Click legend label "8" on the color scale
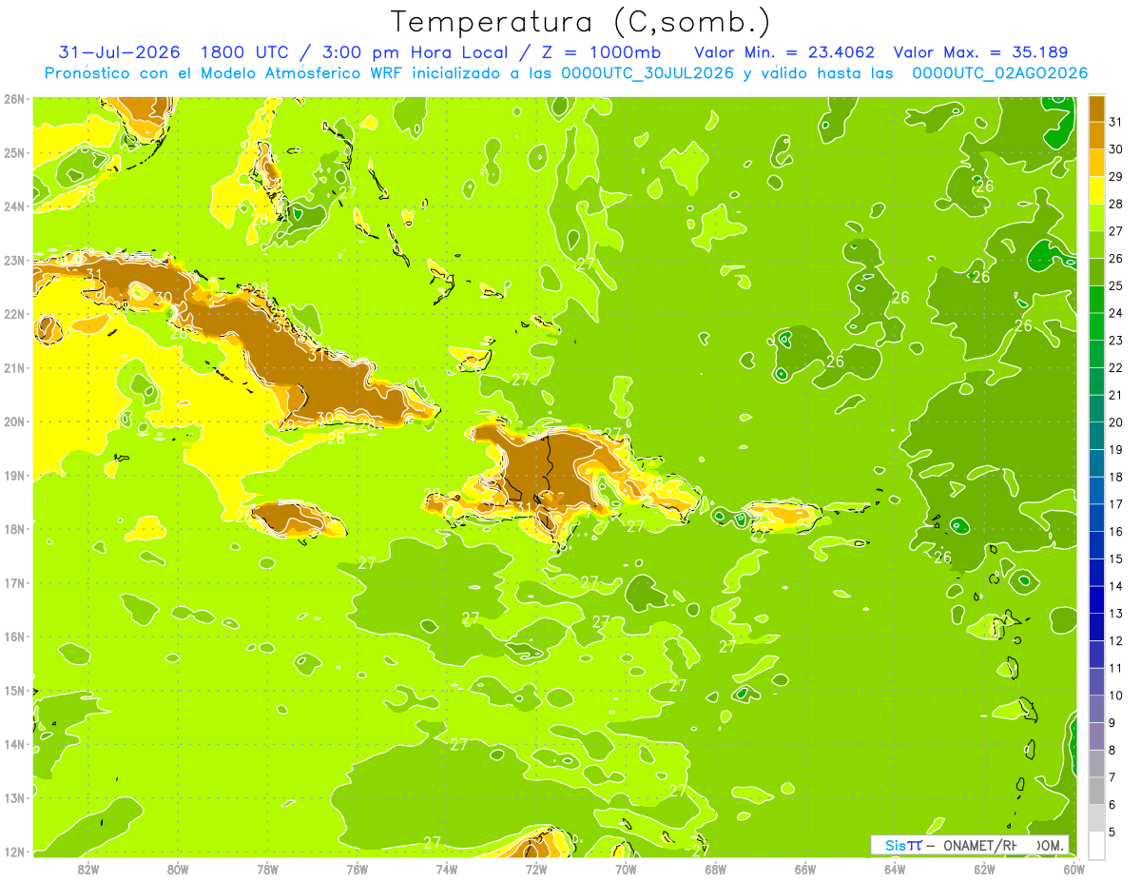 click(1113, 751)
